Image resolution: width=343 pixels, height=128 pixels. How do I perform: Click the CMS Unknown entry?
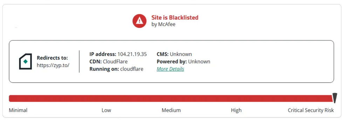(x=174, y=54)
